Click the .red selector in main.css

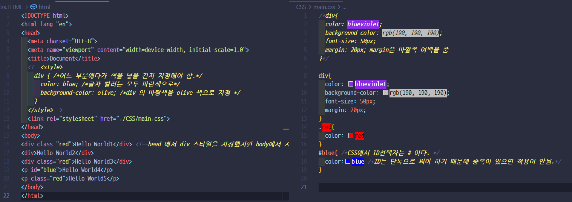(325, 127)
